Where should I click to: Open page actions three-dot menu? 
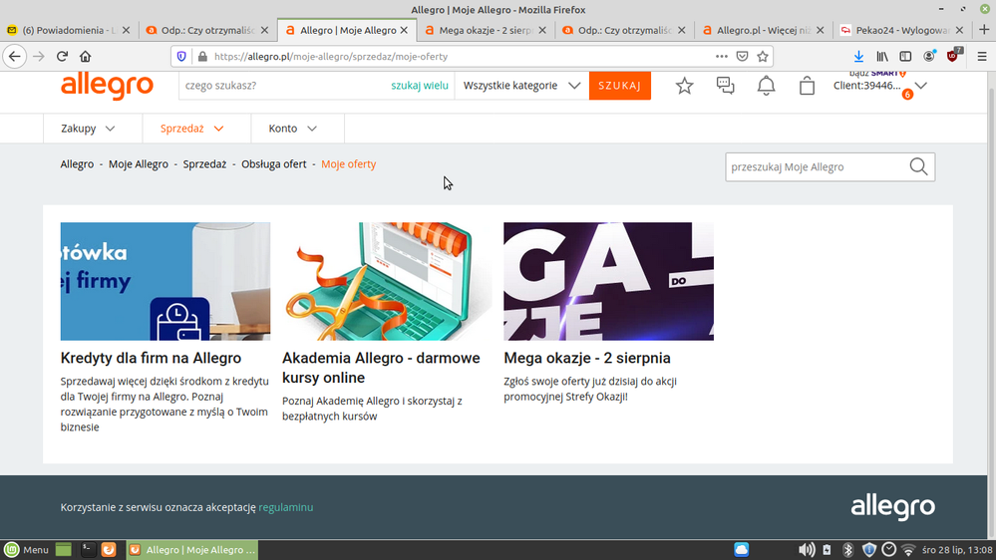(x=722, y=57)
